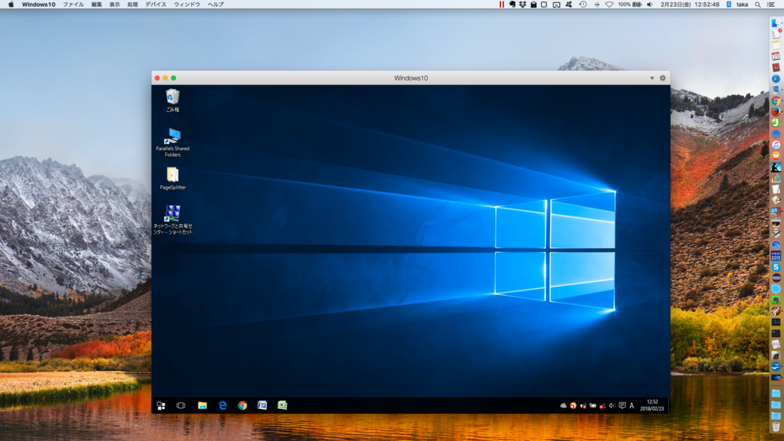The width and height of the screenshot is (784, 441).
Task: Click Parallels red pause icon in menu bar
Action: [x=502, y=4]
